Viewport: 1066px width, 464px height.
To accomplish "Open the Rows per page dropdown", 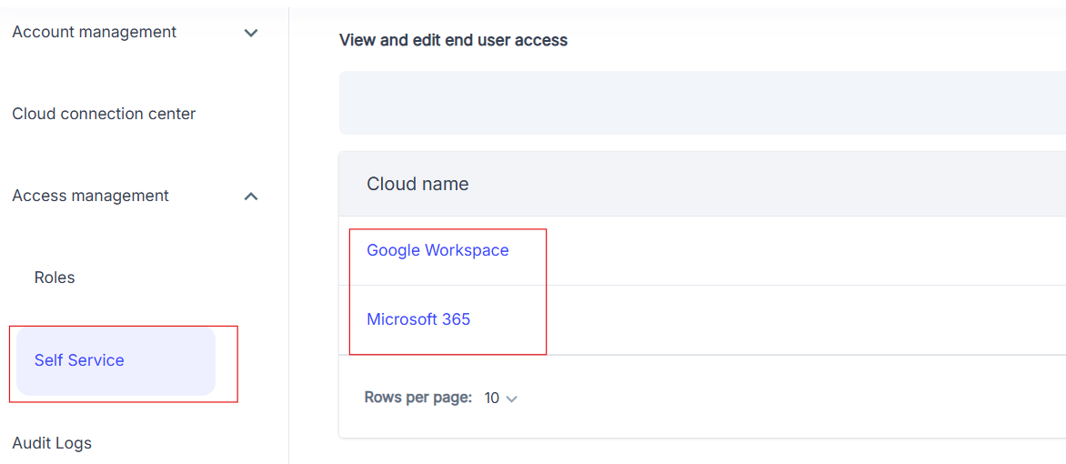I will pyautogui.click(x=500, y=398).
